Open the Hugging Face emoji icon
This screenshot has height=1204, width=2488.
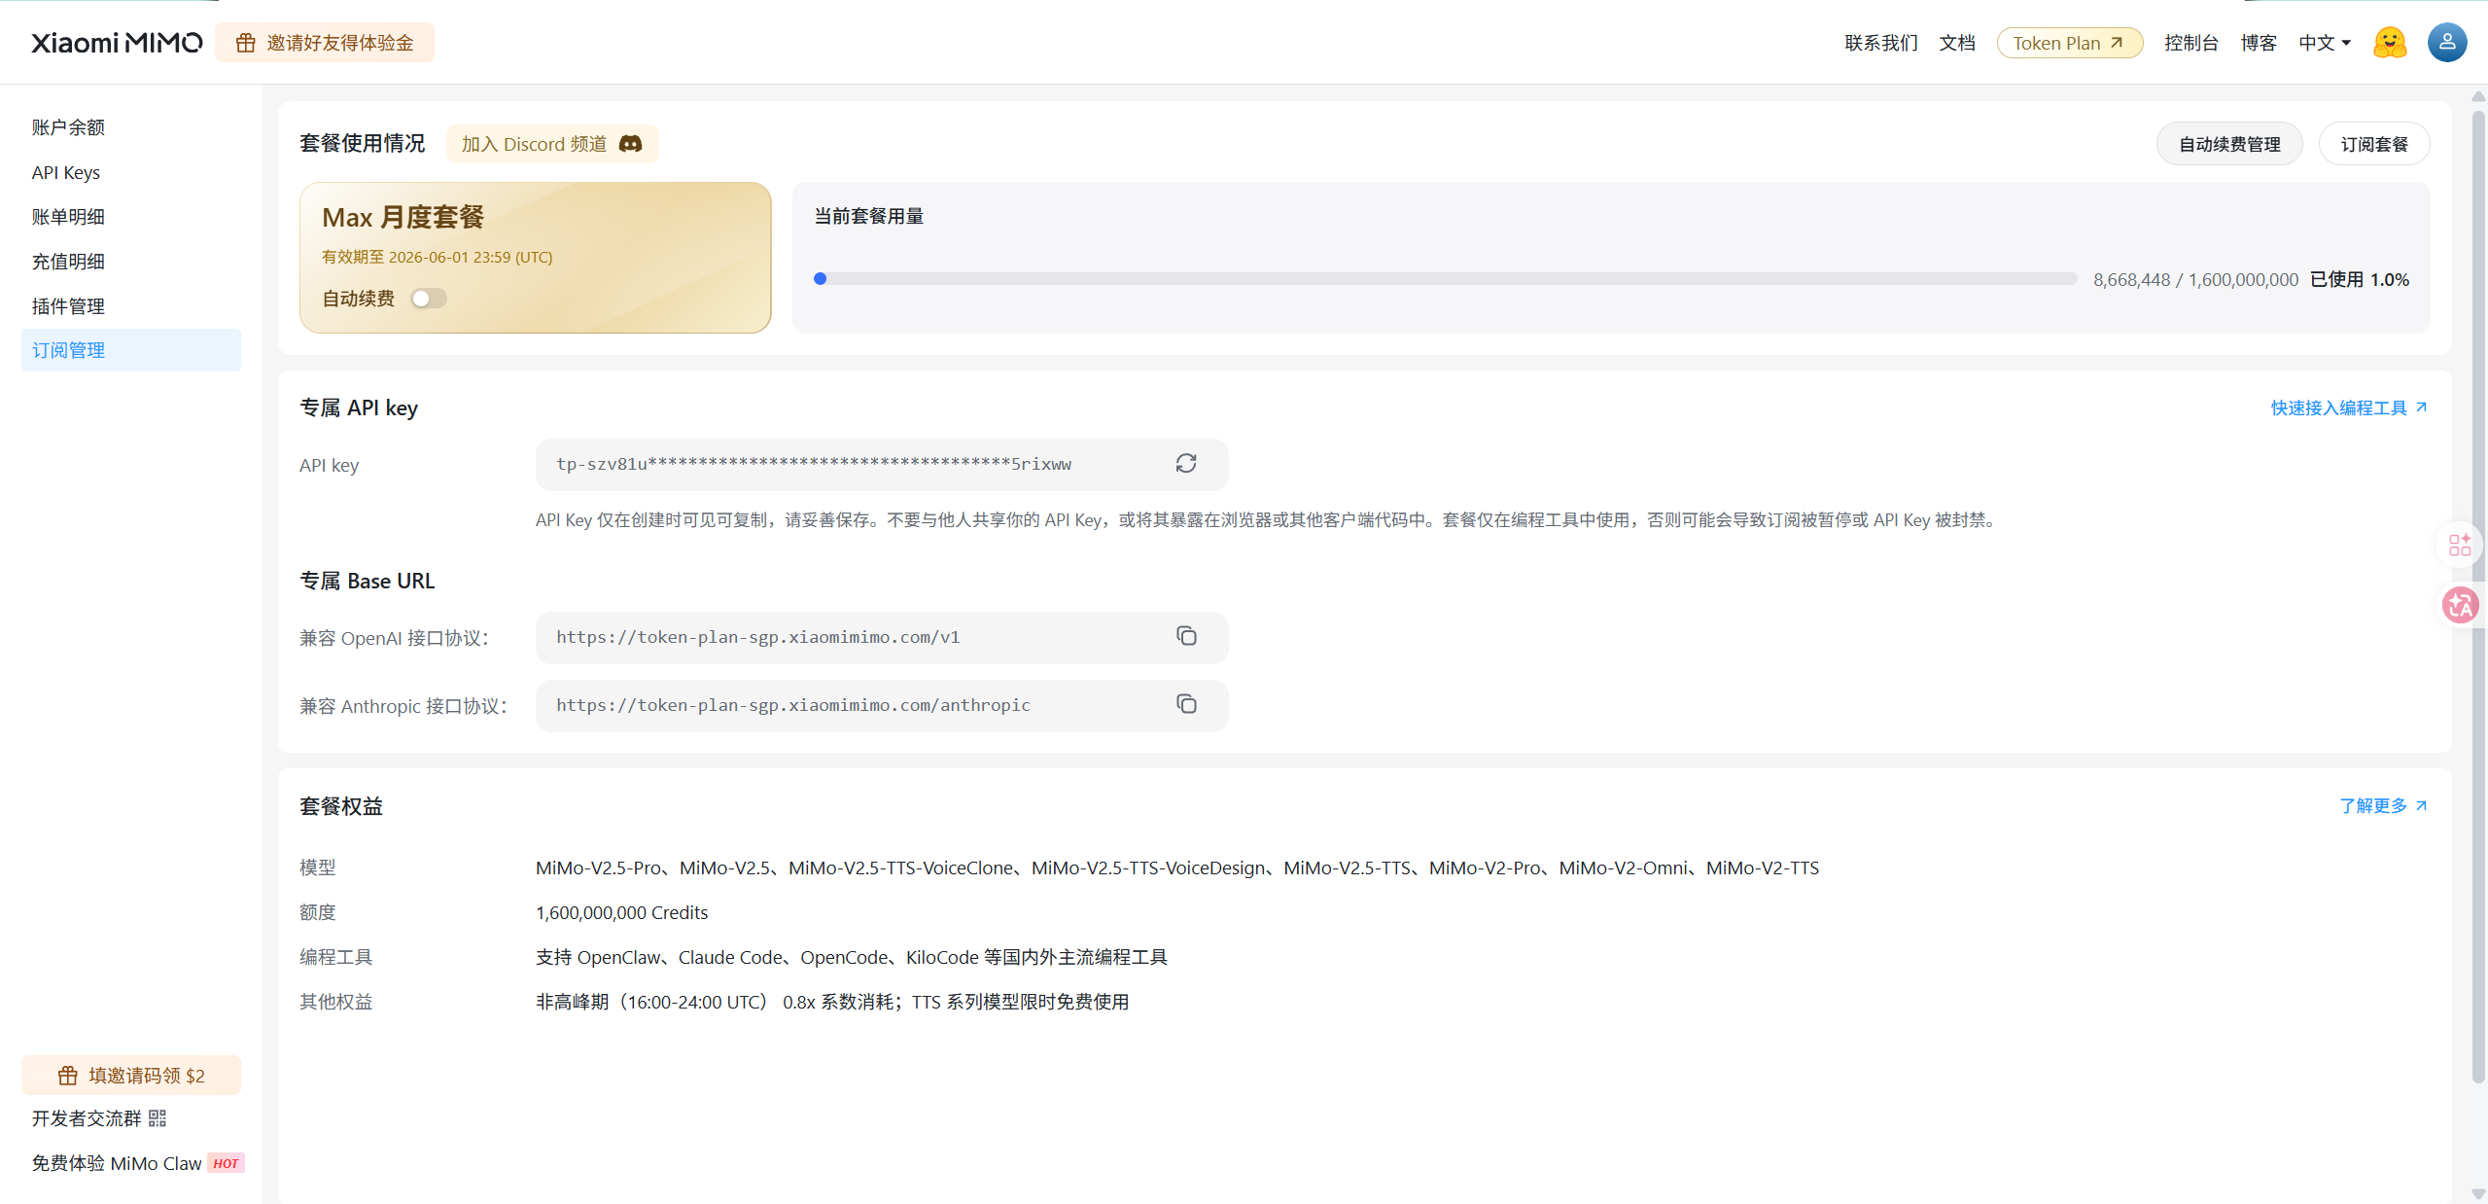click(x=2390, y=43)
